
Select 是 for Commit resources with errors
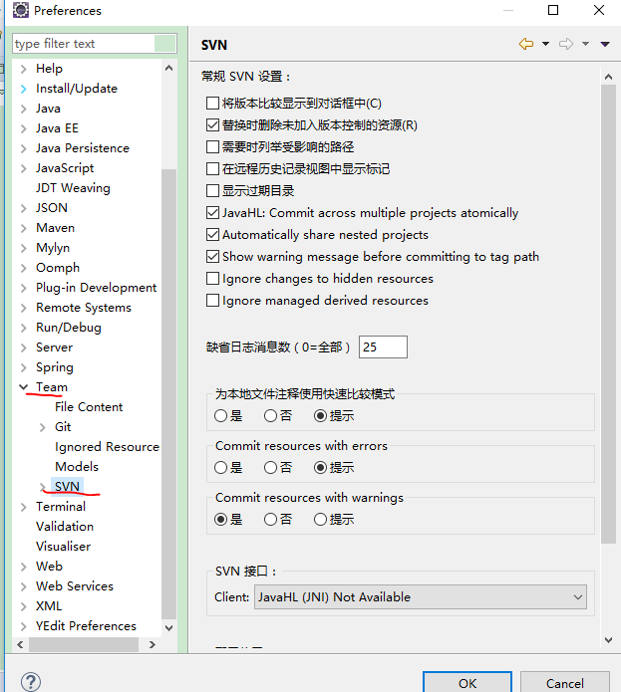coord(220,467)
